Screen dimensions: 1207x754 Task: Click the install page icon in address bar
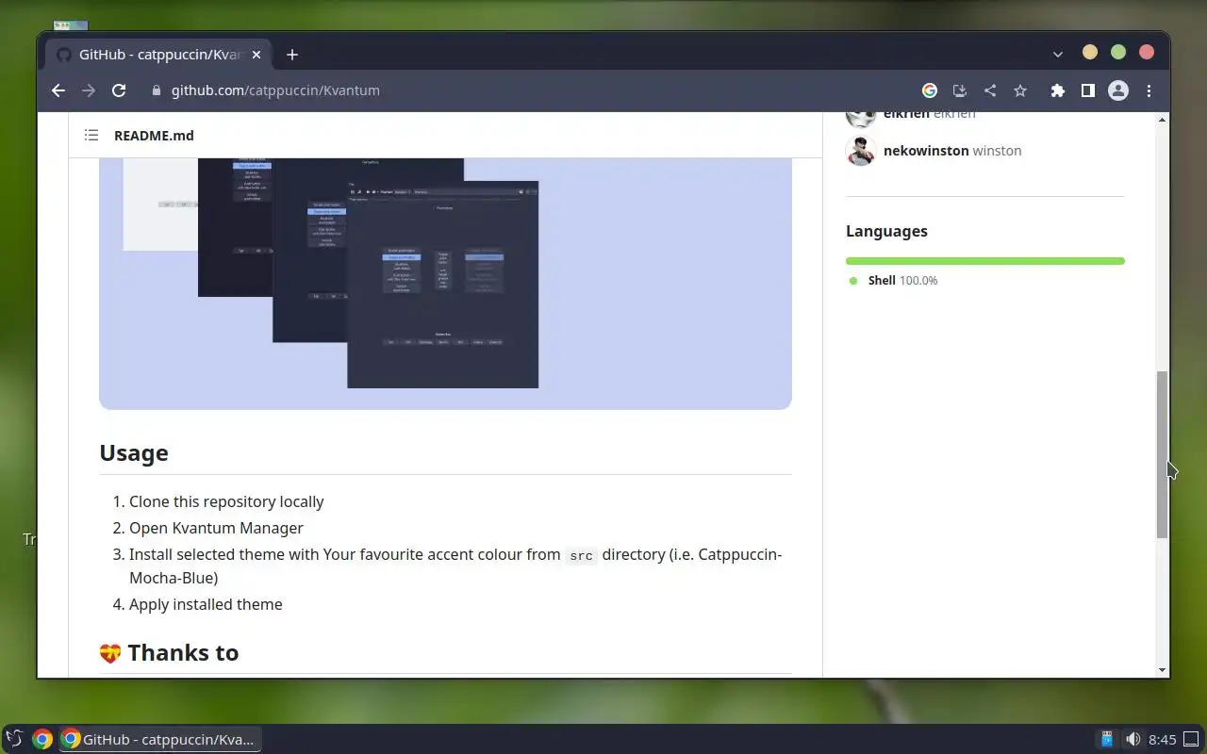[x=960, y=90]
